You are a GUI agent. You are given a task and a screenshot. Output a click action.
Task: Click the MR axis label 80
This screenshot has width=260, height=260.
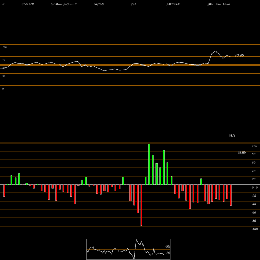pos(254,154)
